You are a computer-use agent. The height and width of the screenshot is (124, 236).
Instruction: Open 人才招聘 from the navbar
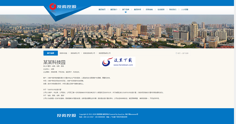pos(185,9)
